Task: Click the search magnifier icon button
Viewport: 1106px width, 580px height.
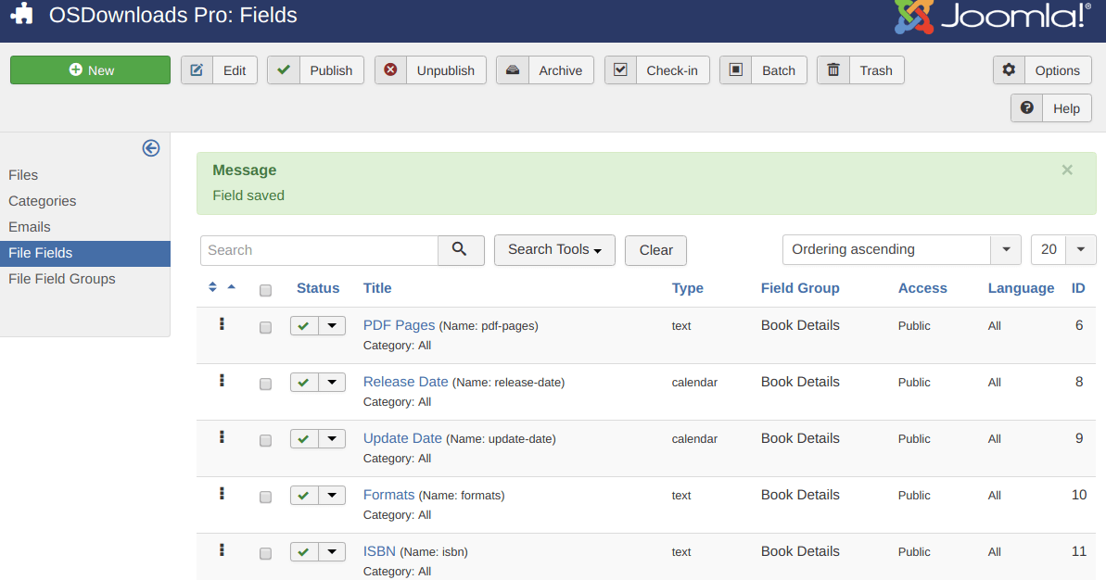Action: point(461,250)
